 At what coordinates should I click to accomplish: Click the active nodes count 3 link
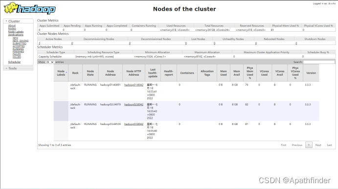pyautogui.click(x=40, y=43)
